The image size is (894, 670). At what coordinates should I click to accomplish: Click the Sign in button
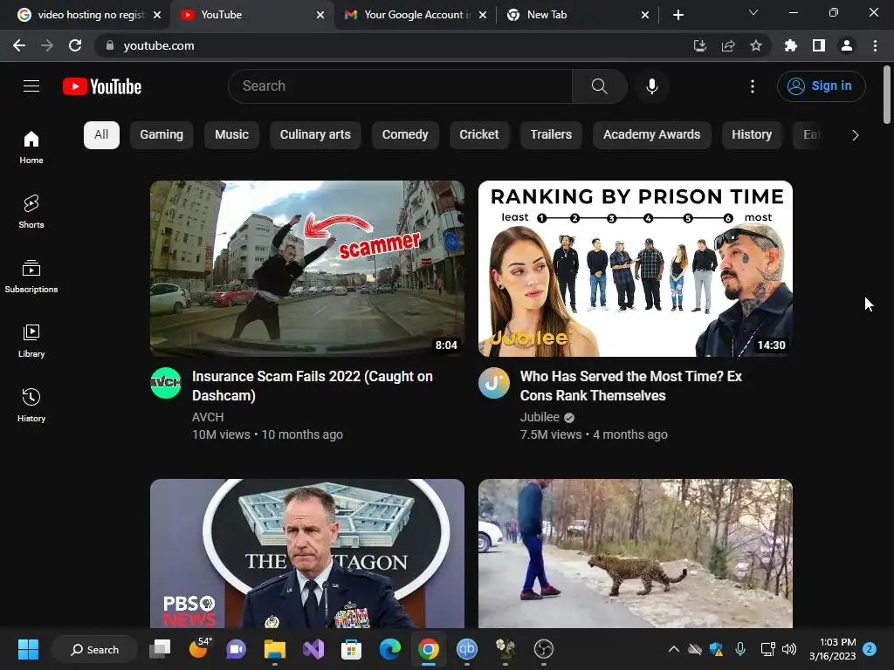tap(821, 86)
